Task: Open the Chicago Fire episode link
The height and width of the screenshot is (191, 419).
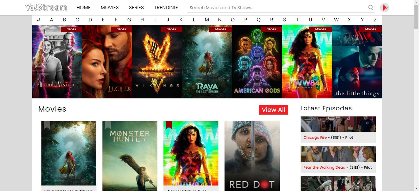Action: 315,138
